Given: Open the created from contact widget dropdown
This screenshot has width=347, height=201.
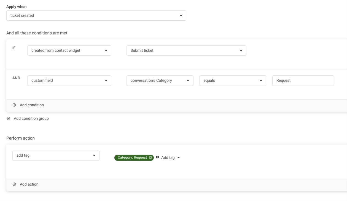Looking at the screenshot, I should (69, 51).
